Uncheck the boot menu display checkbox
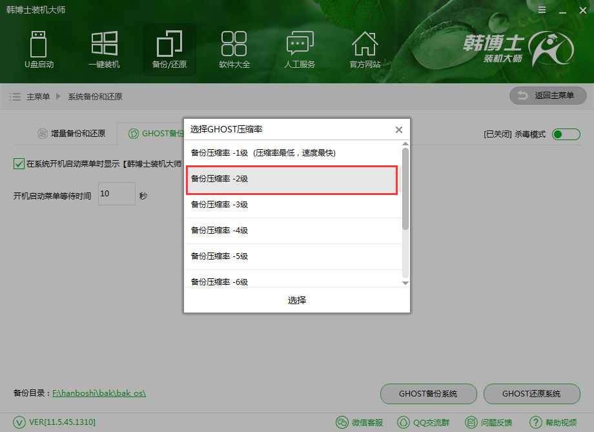The image size is (594, 432). (18, 164)
